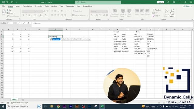
Task: Select row 7 header
Action: tap(2, 46)
